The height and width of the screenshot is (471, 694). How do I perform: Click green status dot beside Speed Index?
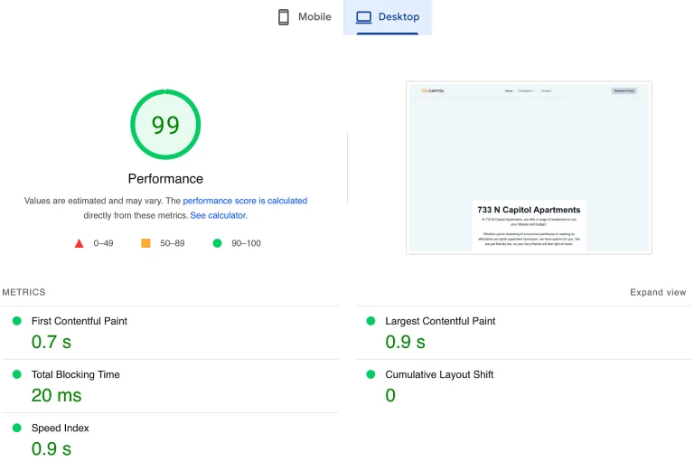click(16, 428)
